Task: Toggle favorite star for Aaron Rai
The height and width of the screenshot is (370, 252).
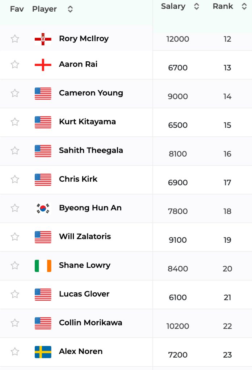Action: pos(15,65)
